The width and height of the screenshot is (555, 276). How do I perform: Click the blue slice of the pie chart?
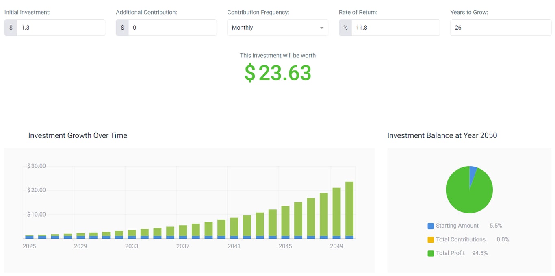(473, 171)
